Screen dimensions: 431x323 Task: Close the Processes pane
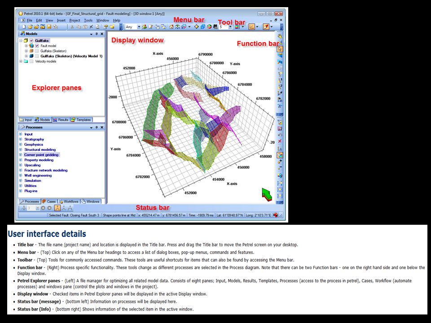tap(102, 127)
